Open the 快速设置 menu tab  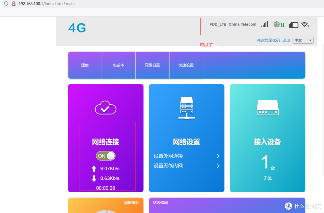[x=186, y=65]
